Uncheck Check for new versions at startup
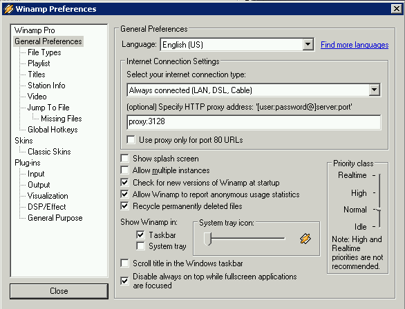 pos(125,183)
